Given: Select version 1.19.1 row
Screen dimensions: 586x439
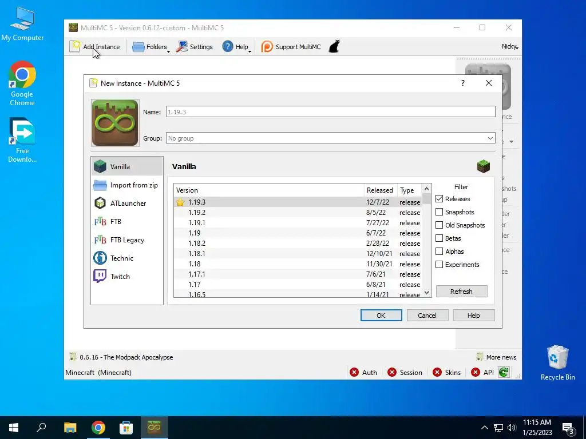Looking at the screenshot, I should pyautogui.click(x=298, y=223).
